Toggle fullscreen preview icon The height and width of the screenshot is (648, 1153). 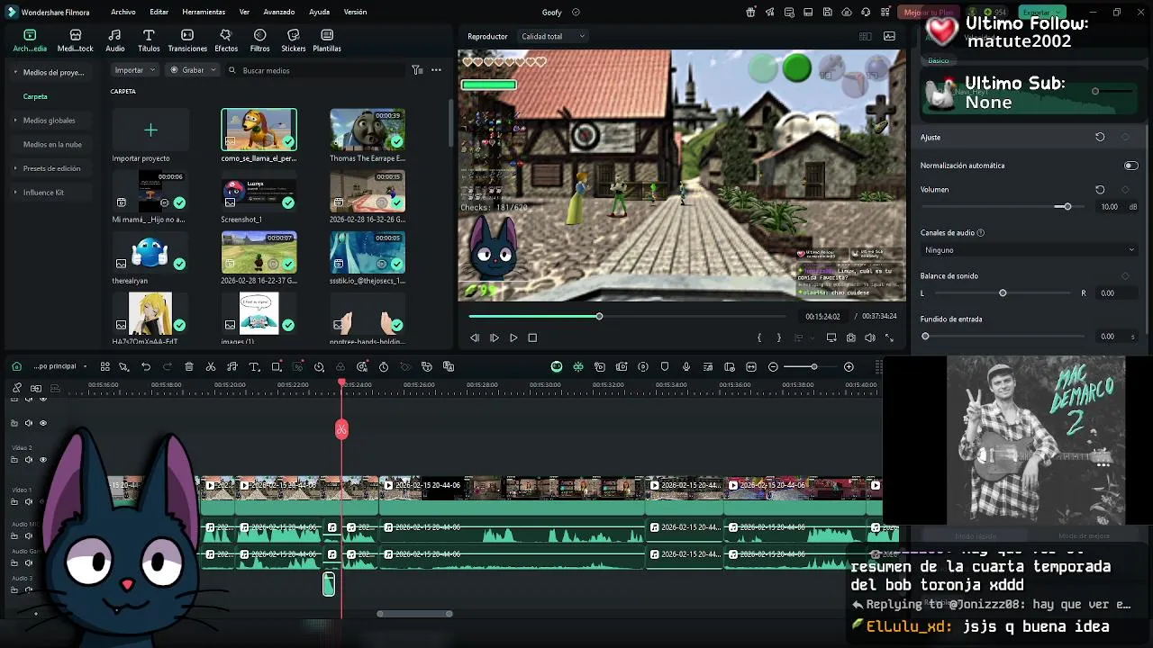pyautogui.click(x=889, y=337)
